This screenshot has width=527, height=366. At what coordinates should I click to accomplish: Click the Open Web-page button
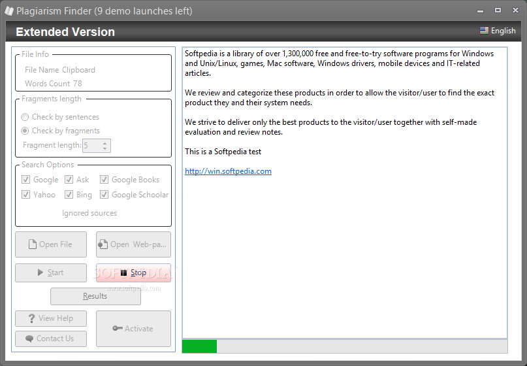coord(133,244)
